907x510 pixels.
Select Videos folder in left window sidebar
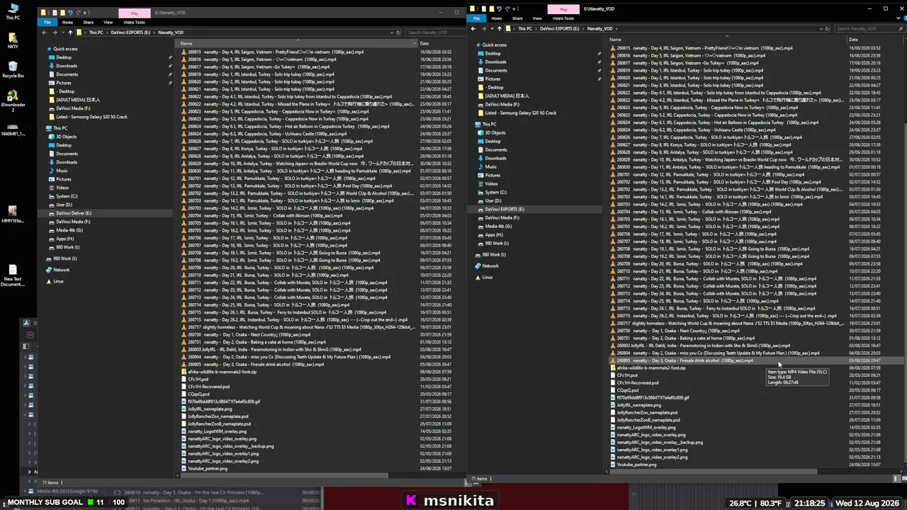pyautogui.click(x=62, y=188)
